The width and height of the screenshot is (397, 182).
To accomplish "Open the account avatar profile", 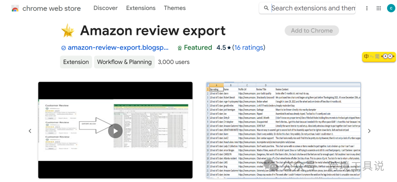I will 391,8.
